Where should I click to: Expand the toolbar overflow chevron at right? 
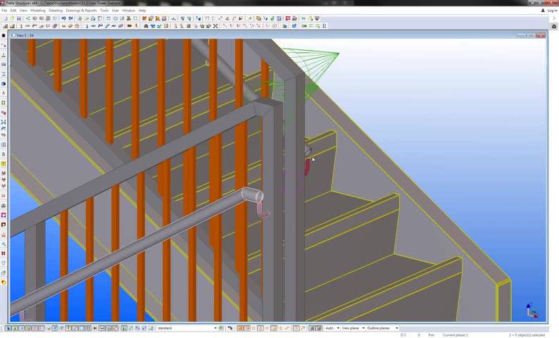coord(554,18)
